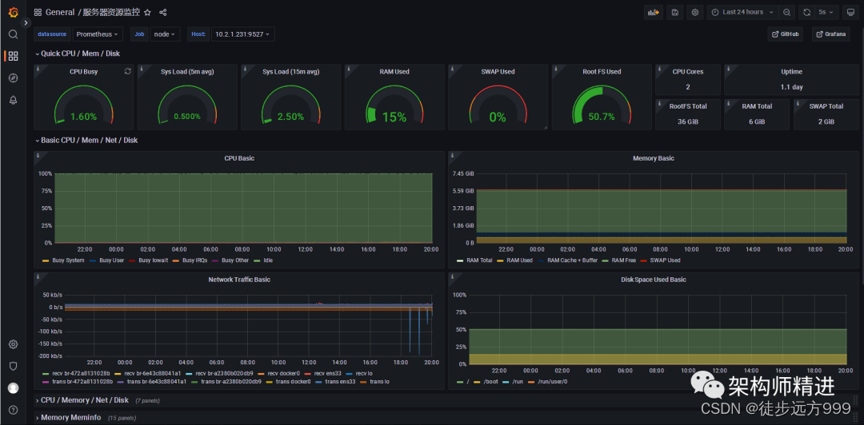Open the GitHub link button

click(786, 34)
